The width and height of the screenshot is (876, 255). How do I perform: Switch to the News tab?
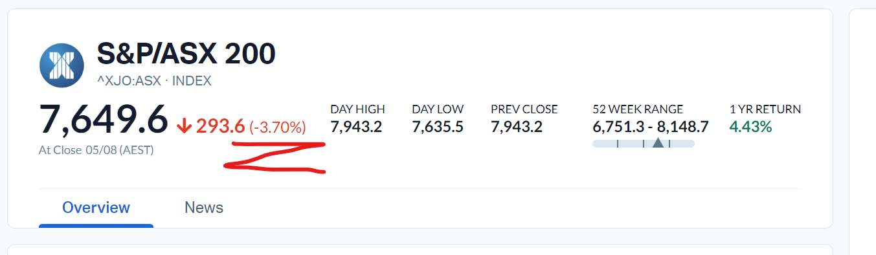pyautogui.click(x=204, y=208)
